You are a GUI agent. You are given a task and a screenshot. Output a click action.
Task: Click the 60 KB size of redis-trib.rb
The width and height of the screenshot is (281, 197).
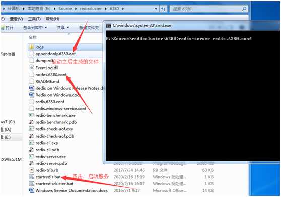(208, 170)
